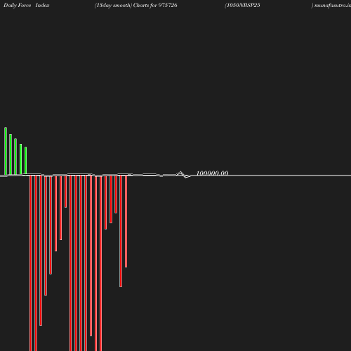Click the 'Daily Force Index' title text
Viewport: 351px width, 351px height.
(x=27, y=6)
